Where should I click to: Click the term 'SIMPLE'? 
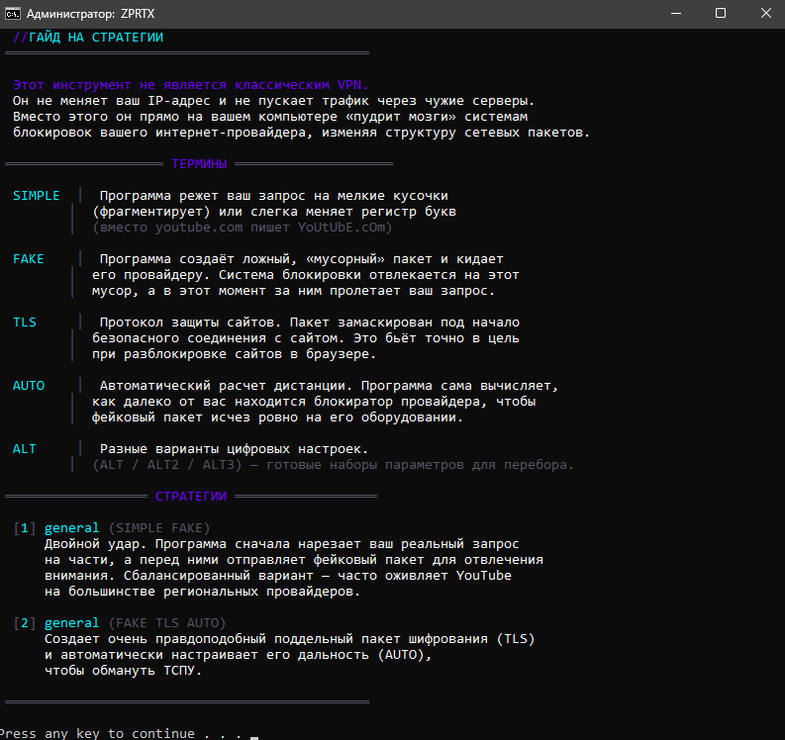tap(36, 196)
